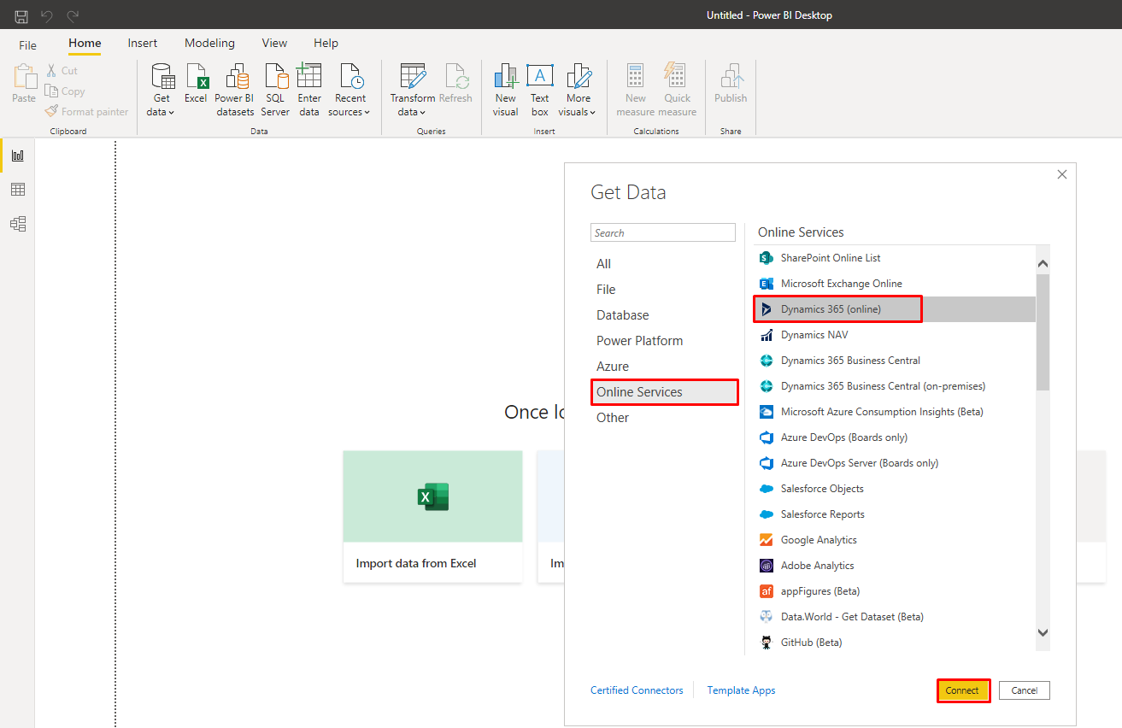Click the Cancel button

tap(1025, 690)
